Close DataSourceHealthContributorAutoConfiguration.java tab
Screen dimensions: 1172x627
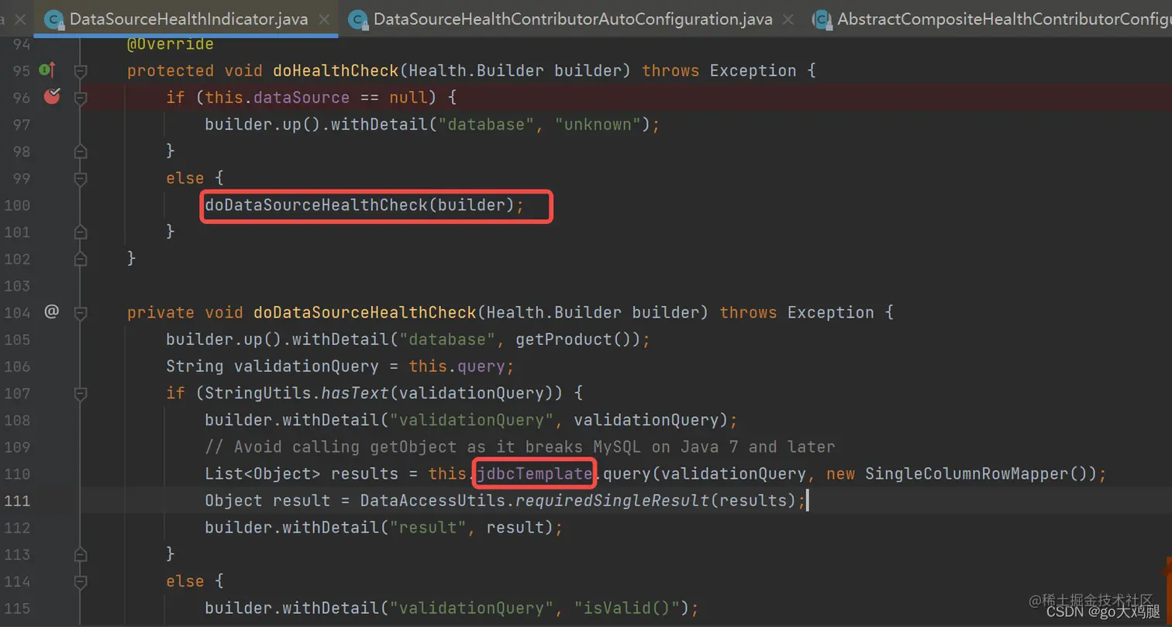pos(787,19)
